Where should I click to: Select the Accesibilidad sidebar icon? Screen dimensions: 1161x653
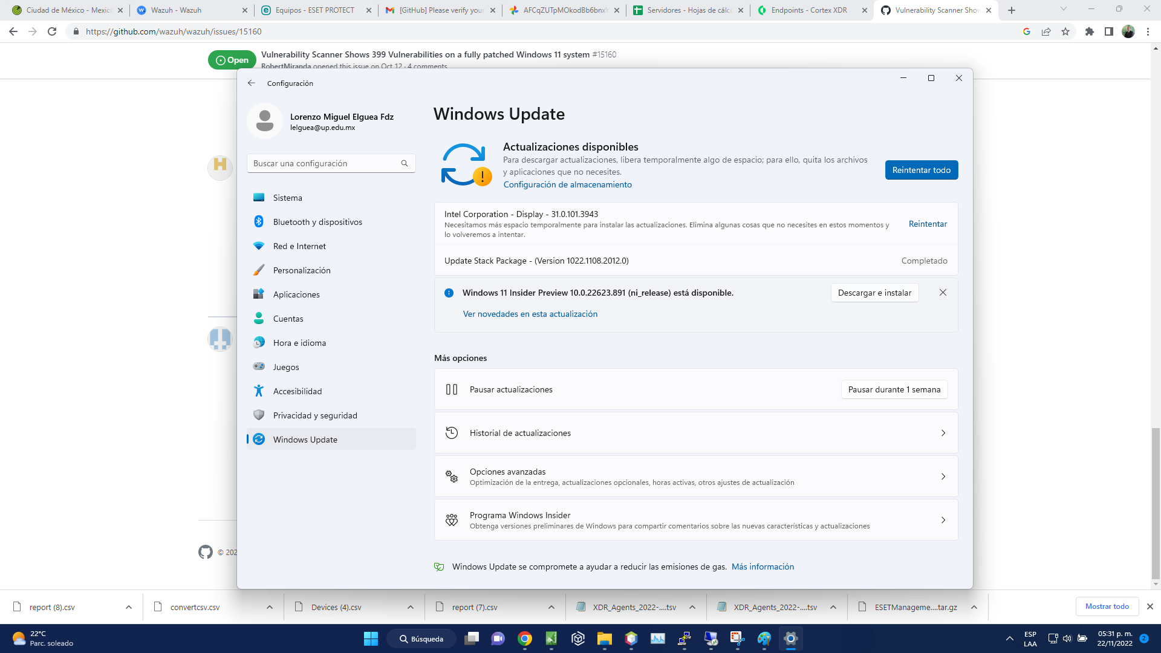[259, 391]
